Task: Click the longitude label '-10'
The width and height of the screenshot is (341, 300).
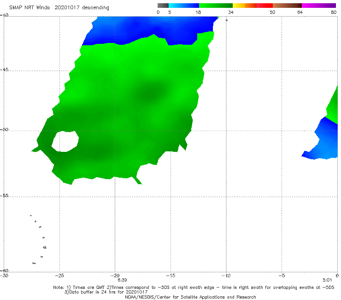Action: (x=226, y=276)
